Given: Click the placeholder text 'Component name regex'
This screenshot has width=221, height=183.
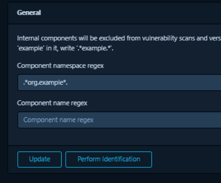Looking at the screenshot, I should tap(58, 120).
